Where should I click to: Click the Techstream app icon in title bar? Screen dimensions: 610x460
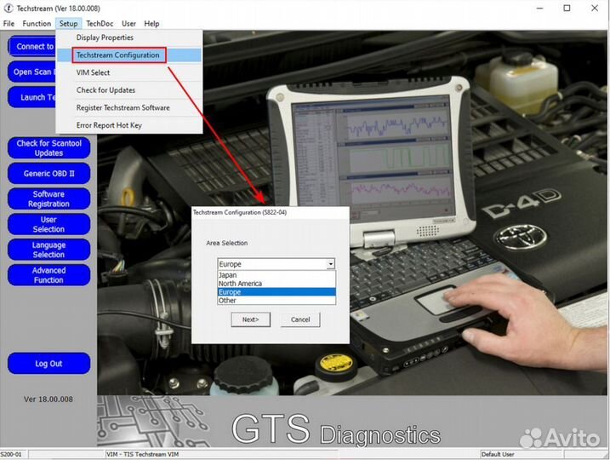[9, 9]
